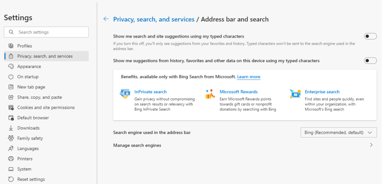This screenshot has width=383, height=184.
Task: Select New tab page menu item
Action: coord(31,87)
